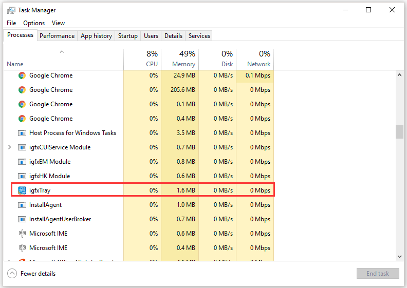Open the File menu

click(11, 23)
